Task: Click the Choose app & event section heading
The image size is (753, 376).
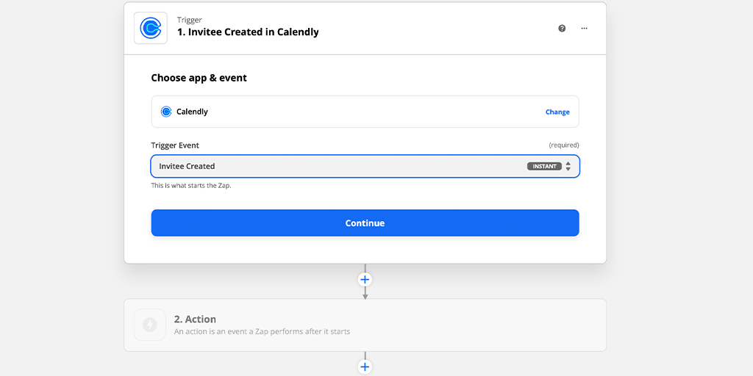Action: click(199, 78)
